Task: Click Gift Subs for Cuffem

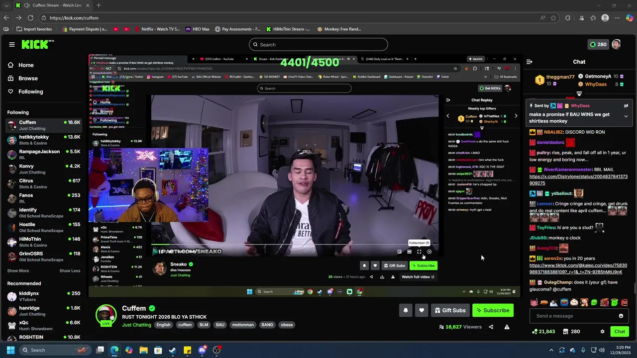Action: coord(450,310)
